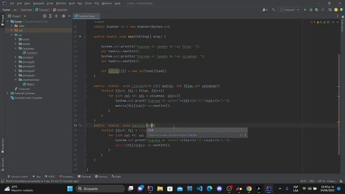Image resolution: width=345 pixels, height=194 pixels.
Task: Open the Run tool window
Action: pos(37,177)
